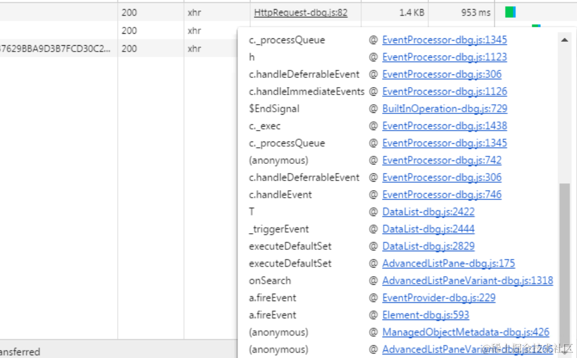577x358 pixels.
Task: Open the AdvancedListPane-dbg.js:175 source link
Action: click(449, 263)
